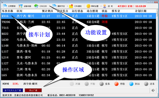
Task: Select the L65 train row
Action: (79, 75)
